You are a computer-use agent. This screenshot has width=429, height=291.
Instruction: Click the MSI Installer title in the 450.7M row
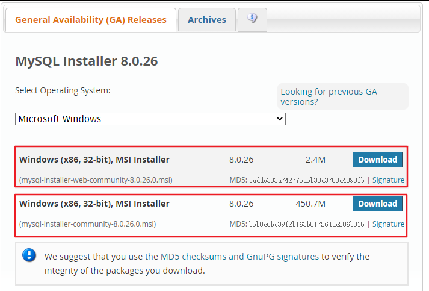click(94, 204)
